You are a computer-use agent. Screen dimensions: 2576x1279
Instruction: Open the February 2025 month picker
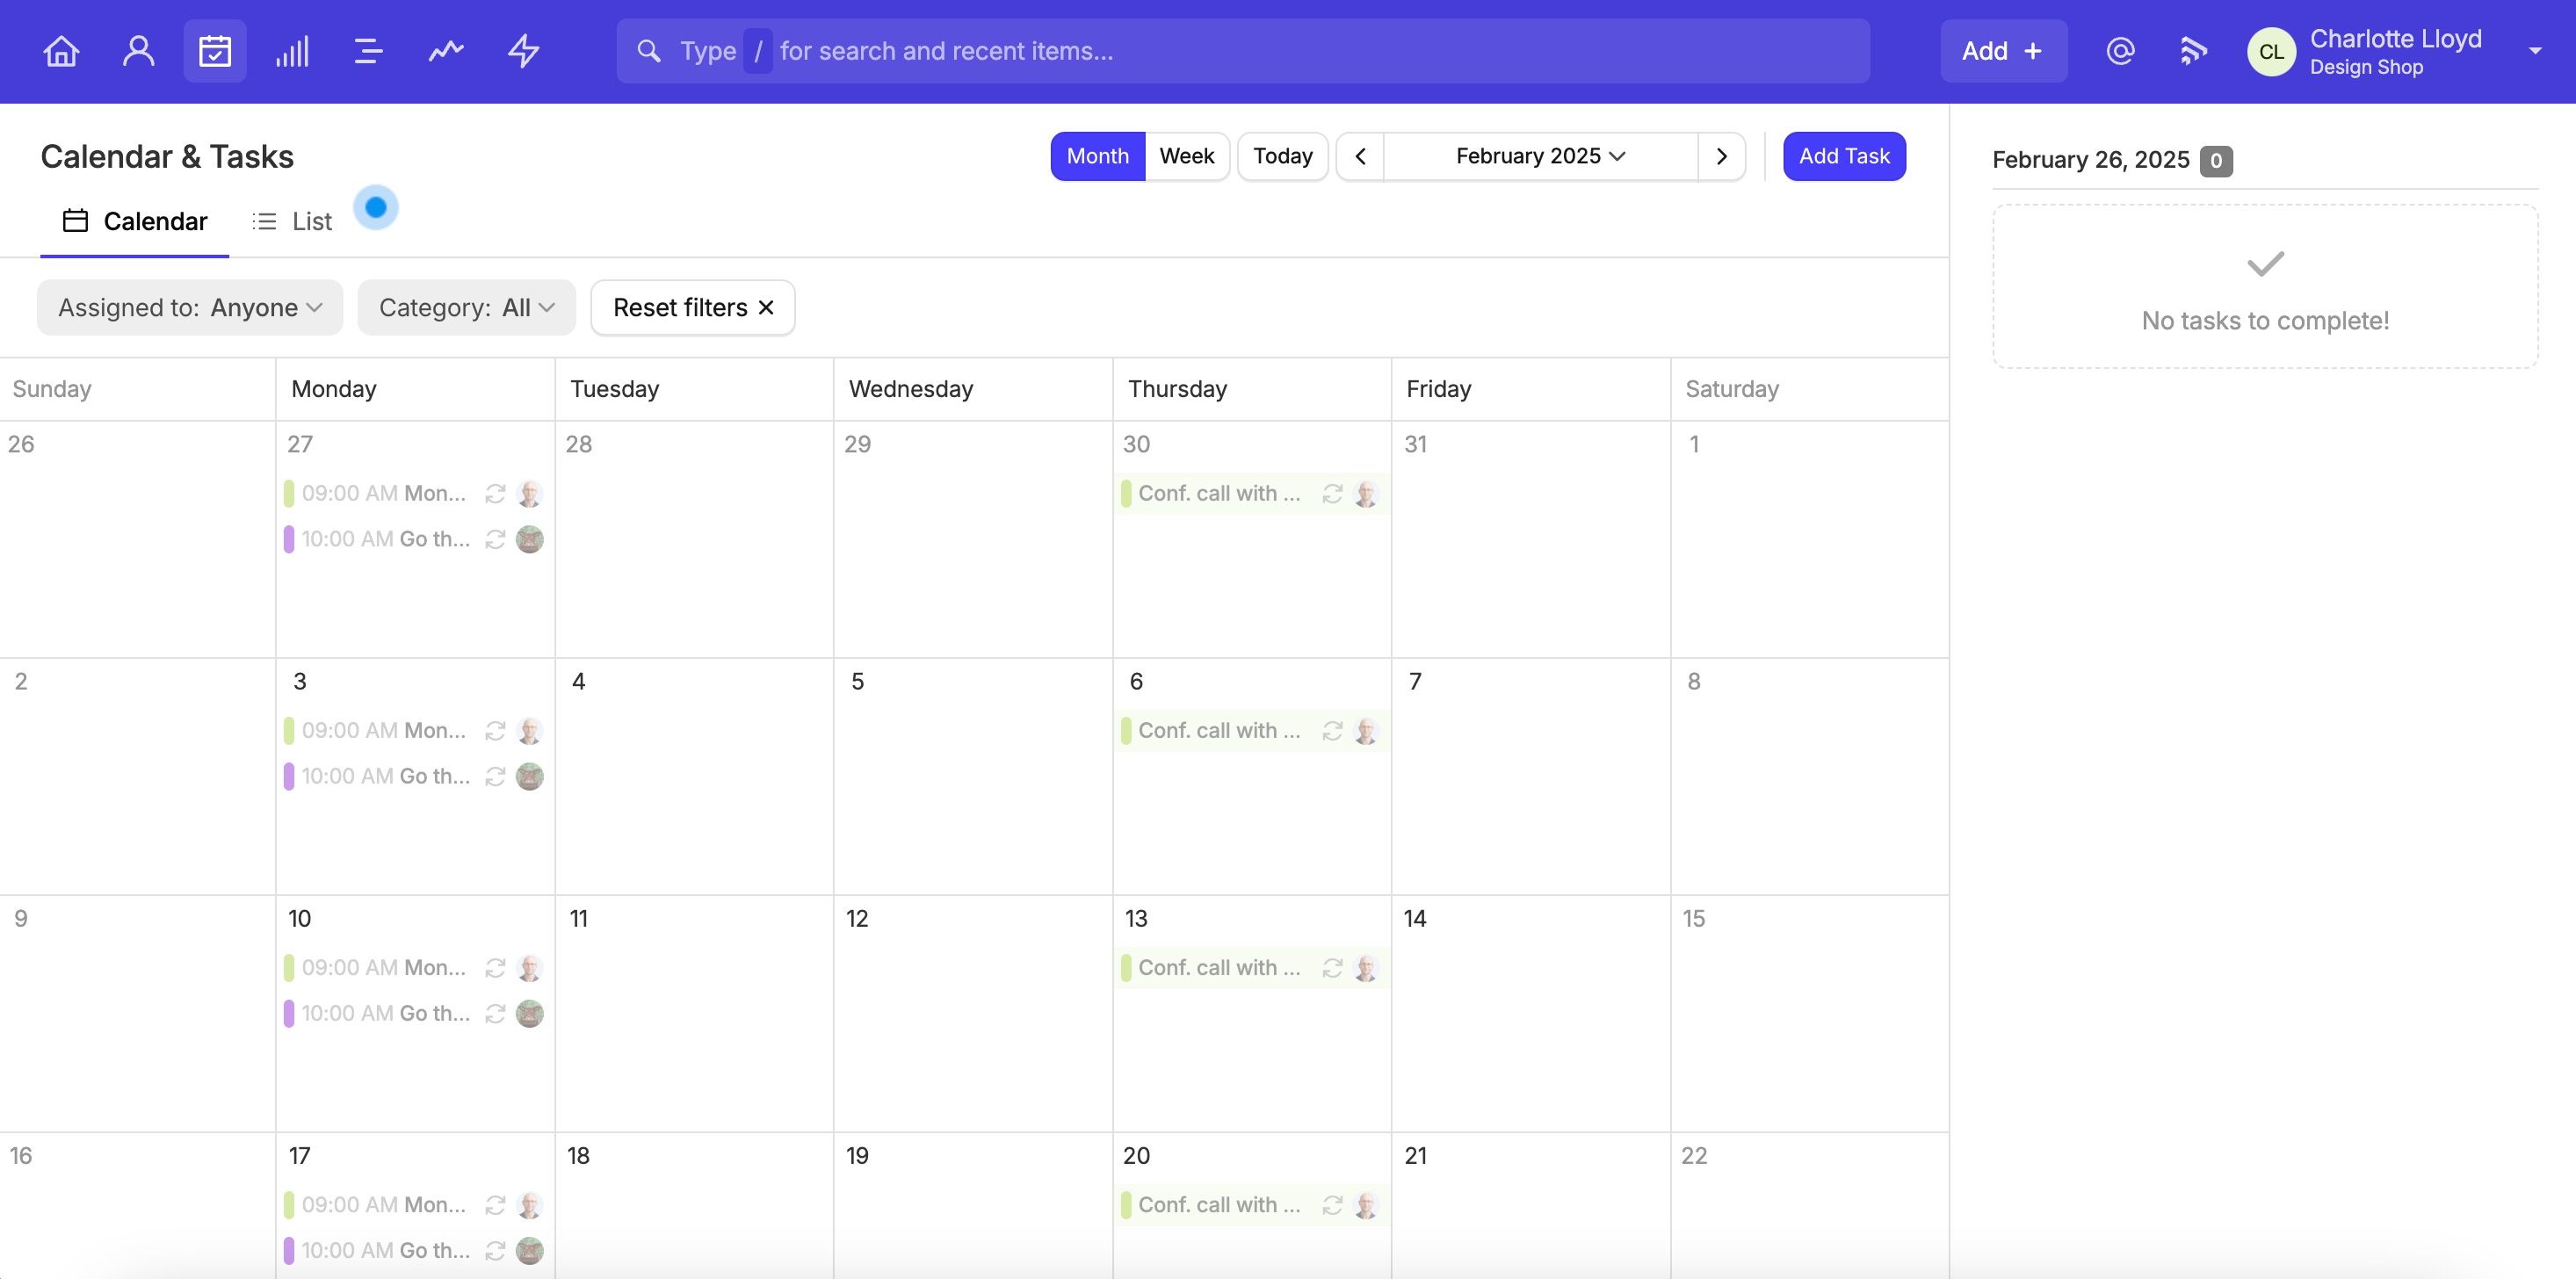click(1540, 156)
